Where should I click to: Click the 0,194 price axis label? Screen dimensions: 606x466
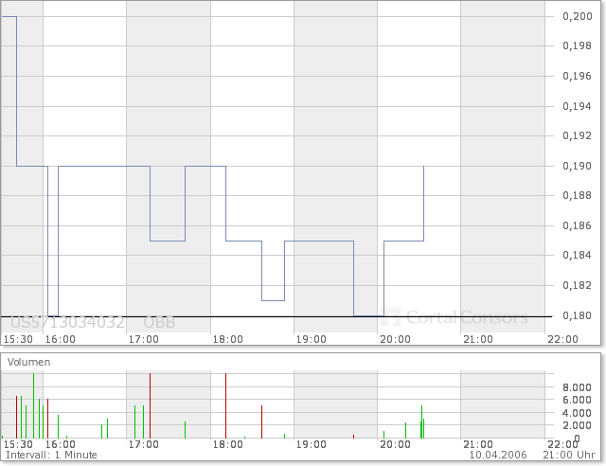point(578,106)
